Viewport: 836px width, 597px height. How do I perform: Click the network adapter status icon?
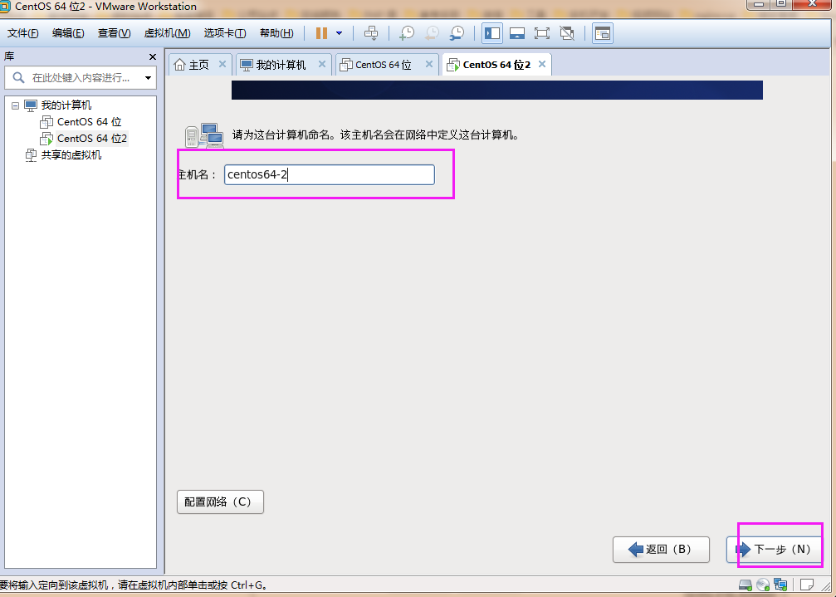click(x=780, y=585)
